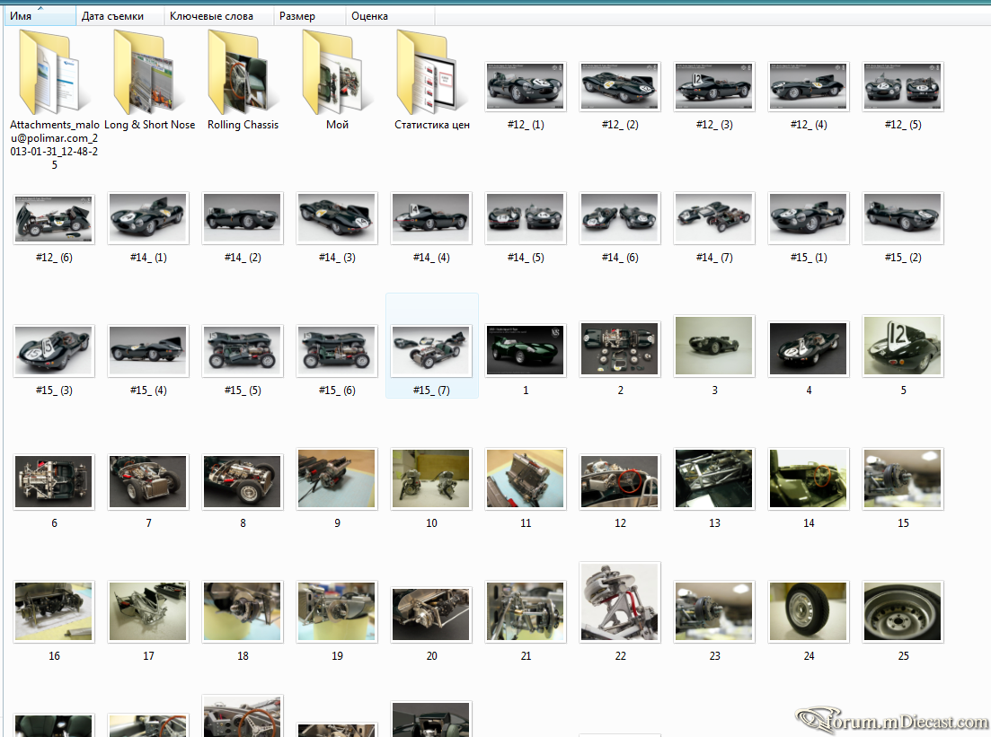Select the thumbnail named 10
Screen dimensions: 991x737
pyautogui.click(x=431, y=478)
